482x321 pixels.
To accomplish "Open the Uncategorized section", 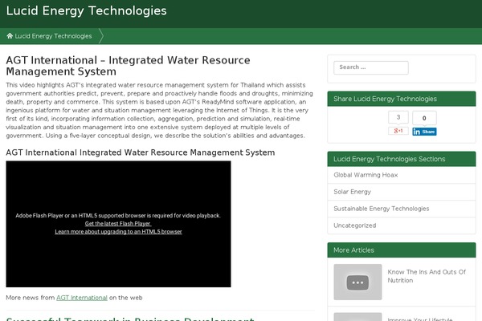I will pyautogui.click(x=355, y=226).
